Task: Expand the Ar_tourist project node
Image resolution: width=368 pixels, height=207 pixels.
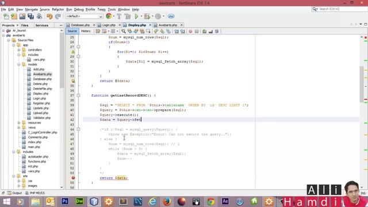Action: 3,30
